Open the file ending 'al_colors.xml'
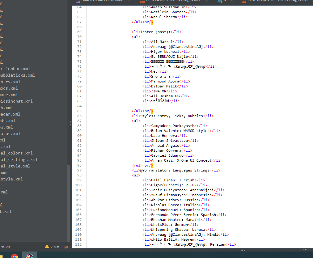 pyautogui.click(x=16, y=153)
